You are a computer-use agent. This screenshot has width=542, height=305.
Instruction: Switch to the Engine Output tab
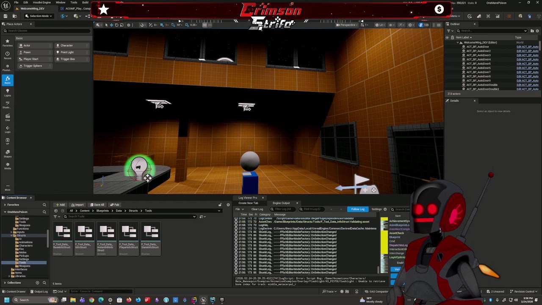click(281, 203)
